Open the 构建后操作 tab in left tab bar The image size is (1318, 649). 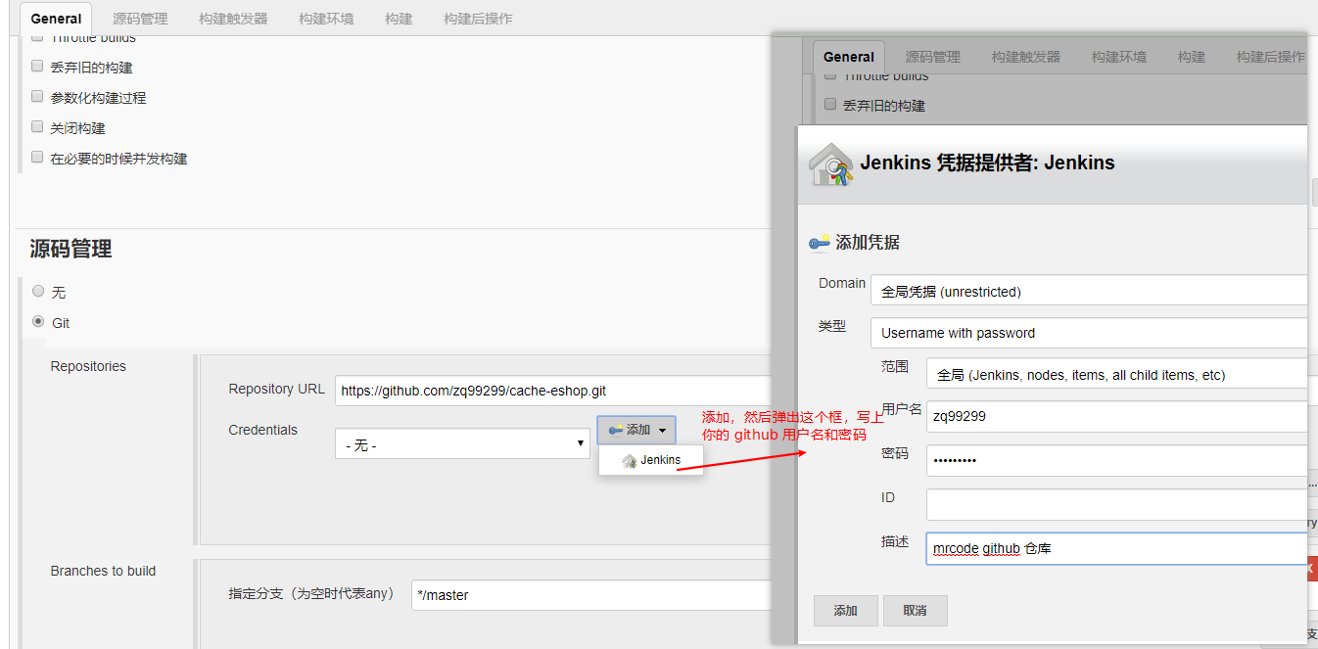pyautogui.click(x=477, y=19)
